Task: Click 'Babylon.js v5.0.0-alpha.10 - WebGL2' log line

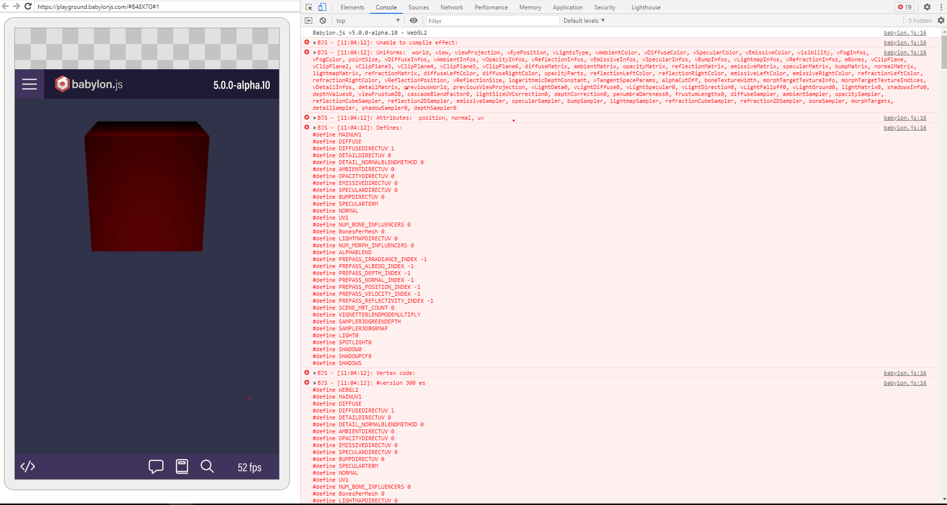Action: [x=370, y=33]
